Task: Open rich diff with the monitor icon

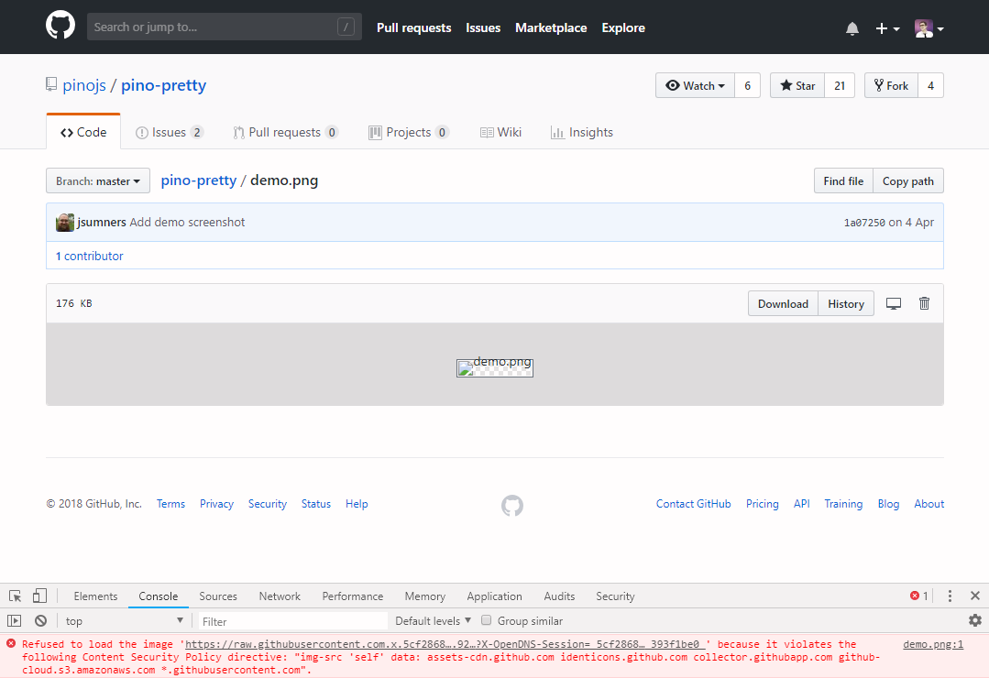Action: click(x=894, y=302)
